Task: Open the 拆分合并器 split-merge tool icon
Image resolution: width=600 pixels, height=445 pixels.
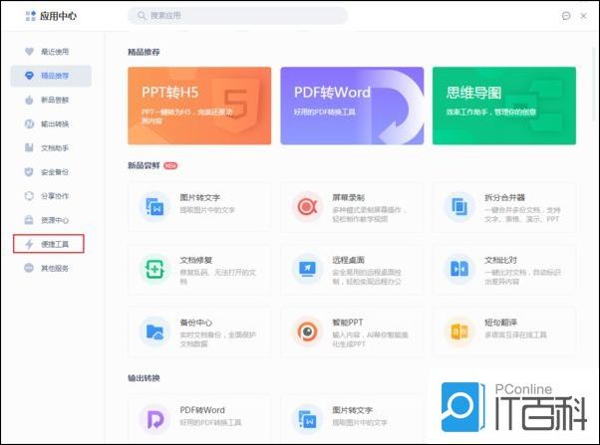Action: (459, 207)
